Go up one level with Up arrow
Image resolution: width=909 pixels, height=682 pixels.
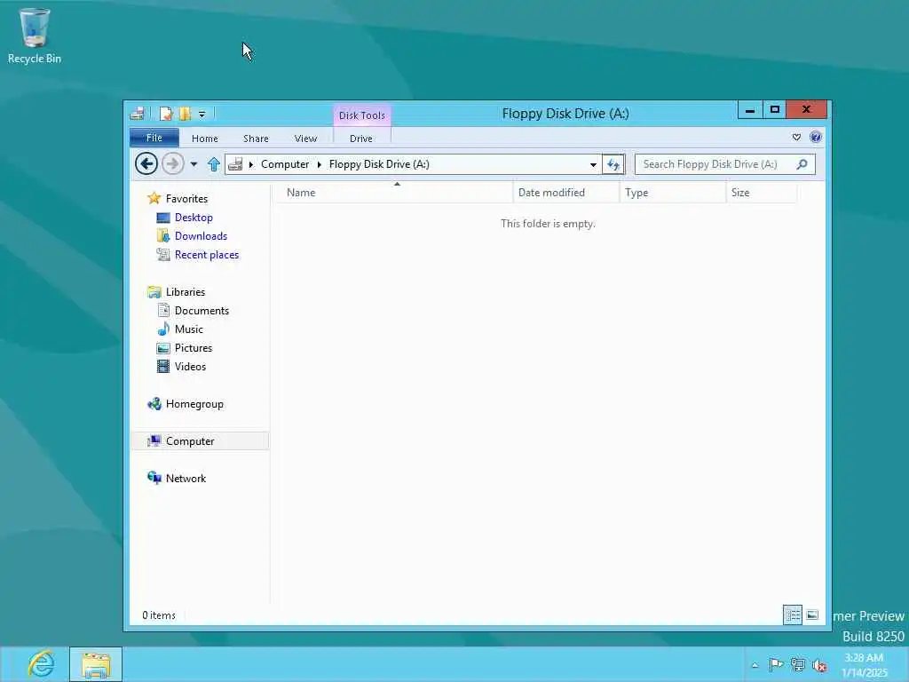point(214,164)
